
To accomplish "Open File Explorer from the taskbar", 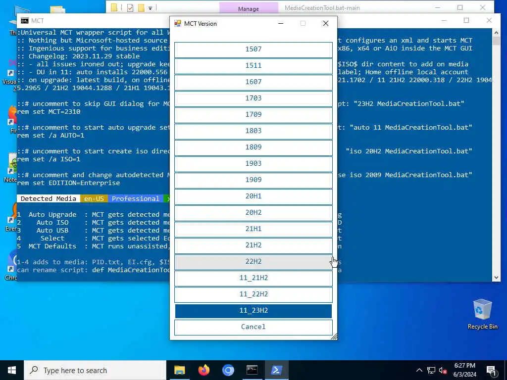I will click(x=179, y=370).
